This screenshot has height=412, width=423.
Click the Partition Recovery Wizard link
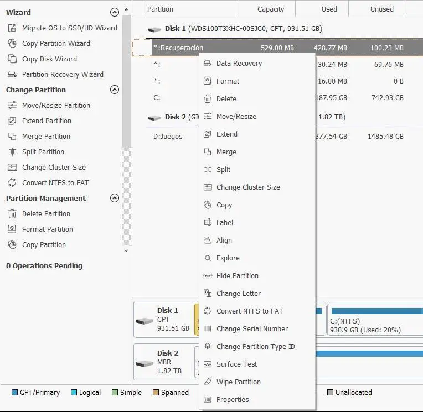(63, 74)
